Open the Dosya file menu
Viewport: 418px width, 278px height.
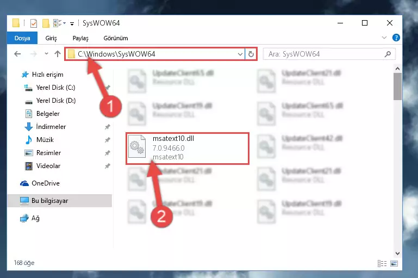(22, 38)
